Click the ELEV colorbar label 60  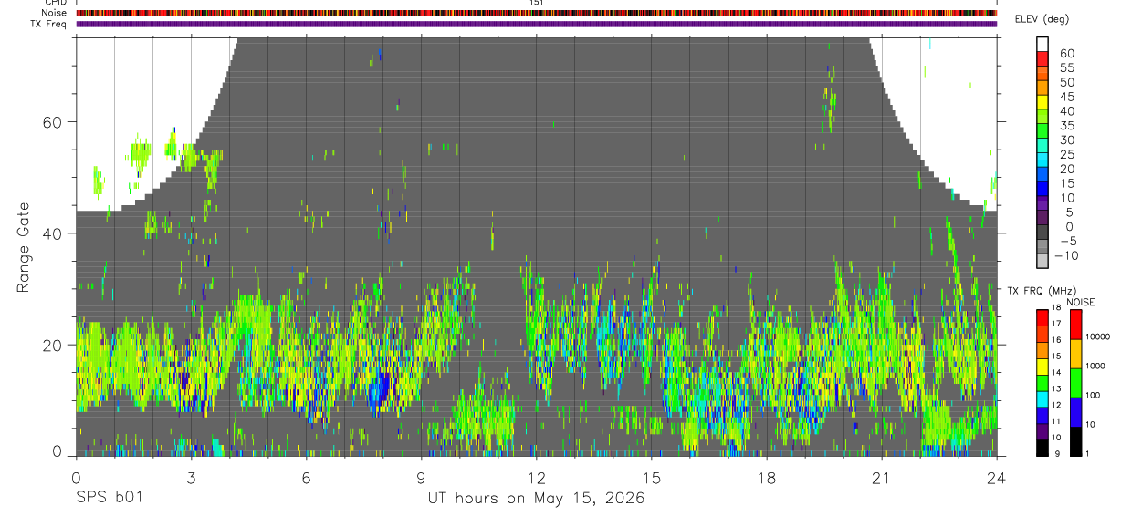pos(1066,53)
